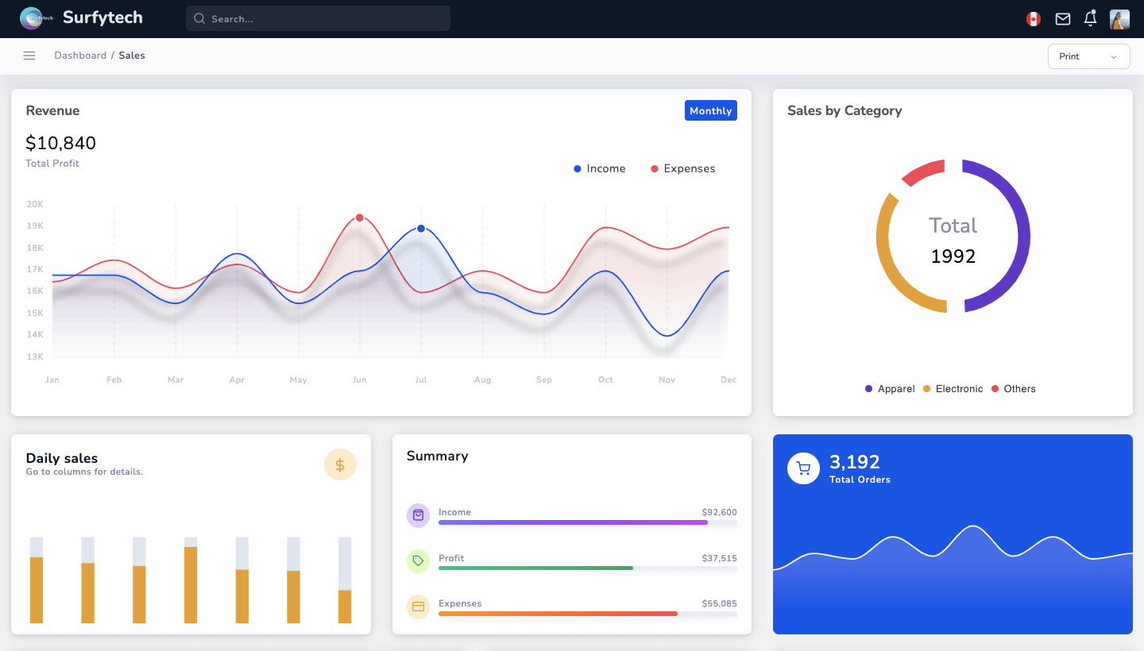Open the hamburger menu beside breadcrumbs
This screenshot has width=1144, height=651.
(29, 56)
